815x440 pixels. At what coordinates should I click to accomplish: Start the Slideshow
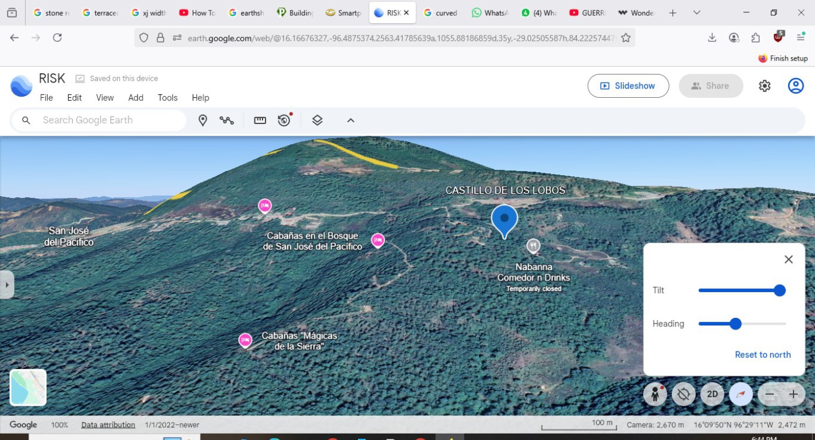[x=628, y=86]
